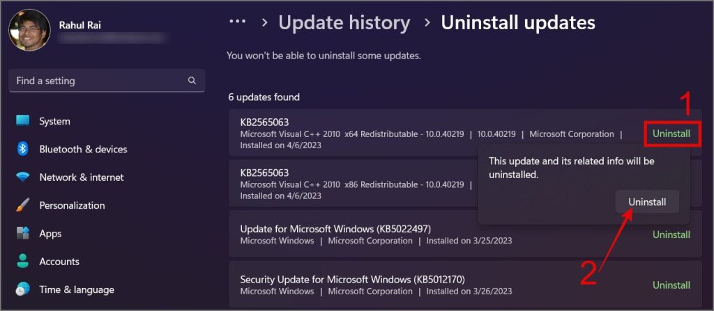Click the Personalization paintbrush icon
The width and height of the screenshot is (714, 311).
23,205
